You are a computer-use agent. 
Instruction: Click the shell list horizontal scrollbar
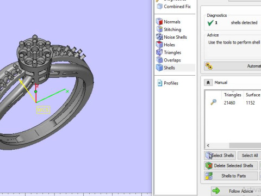coord(245,145)
